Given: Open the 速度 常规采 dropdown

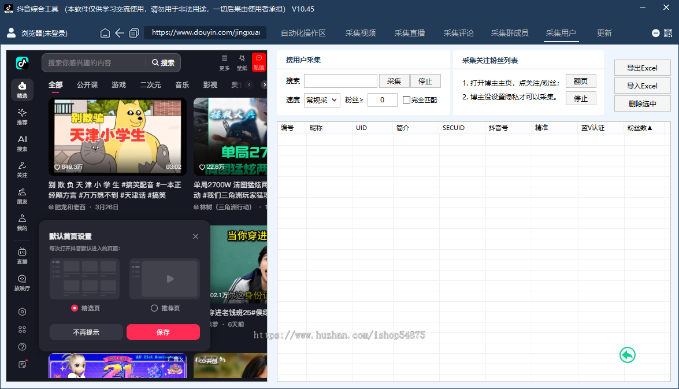Looking at the screenshot, I should coord(322,100).
